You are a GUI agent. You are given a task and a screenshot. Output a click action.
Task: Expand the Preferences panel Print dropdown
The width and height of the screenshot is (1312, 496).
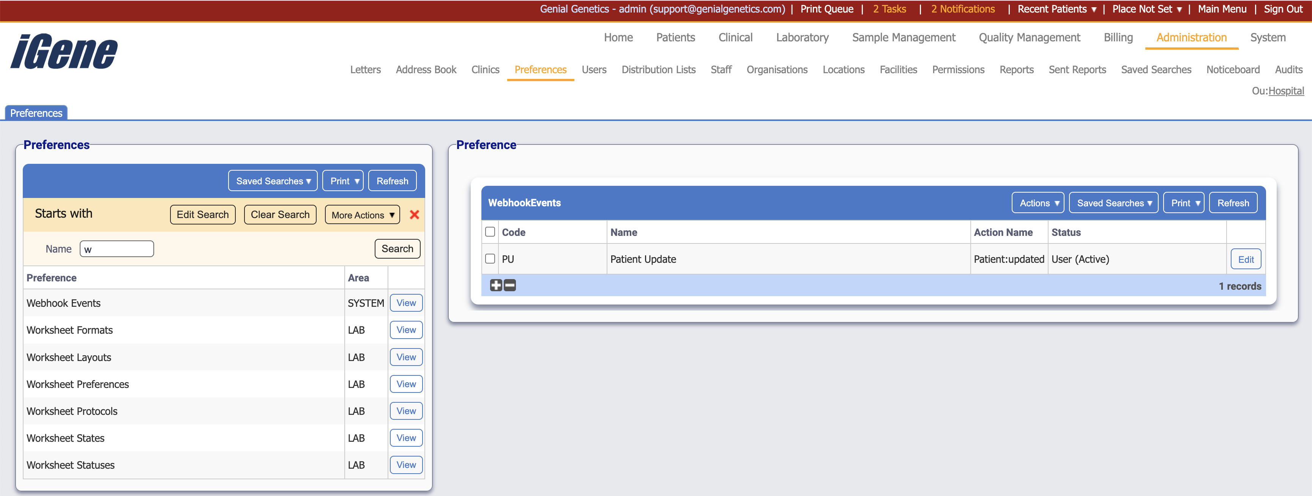click(x=343, y=181)
